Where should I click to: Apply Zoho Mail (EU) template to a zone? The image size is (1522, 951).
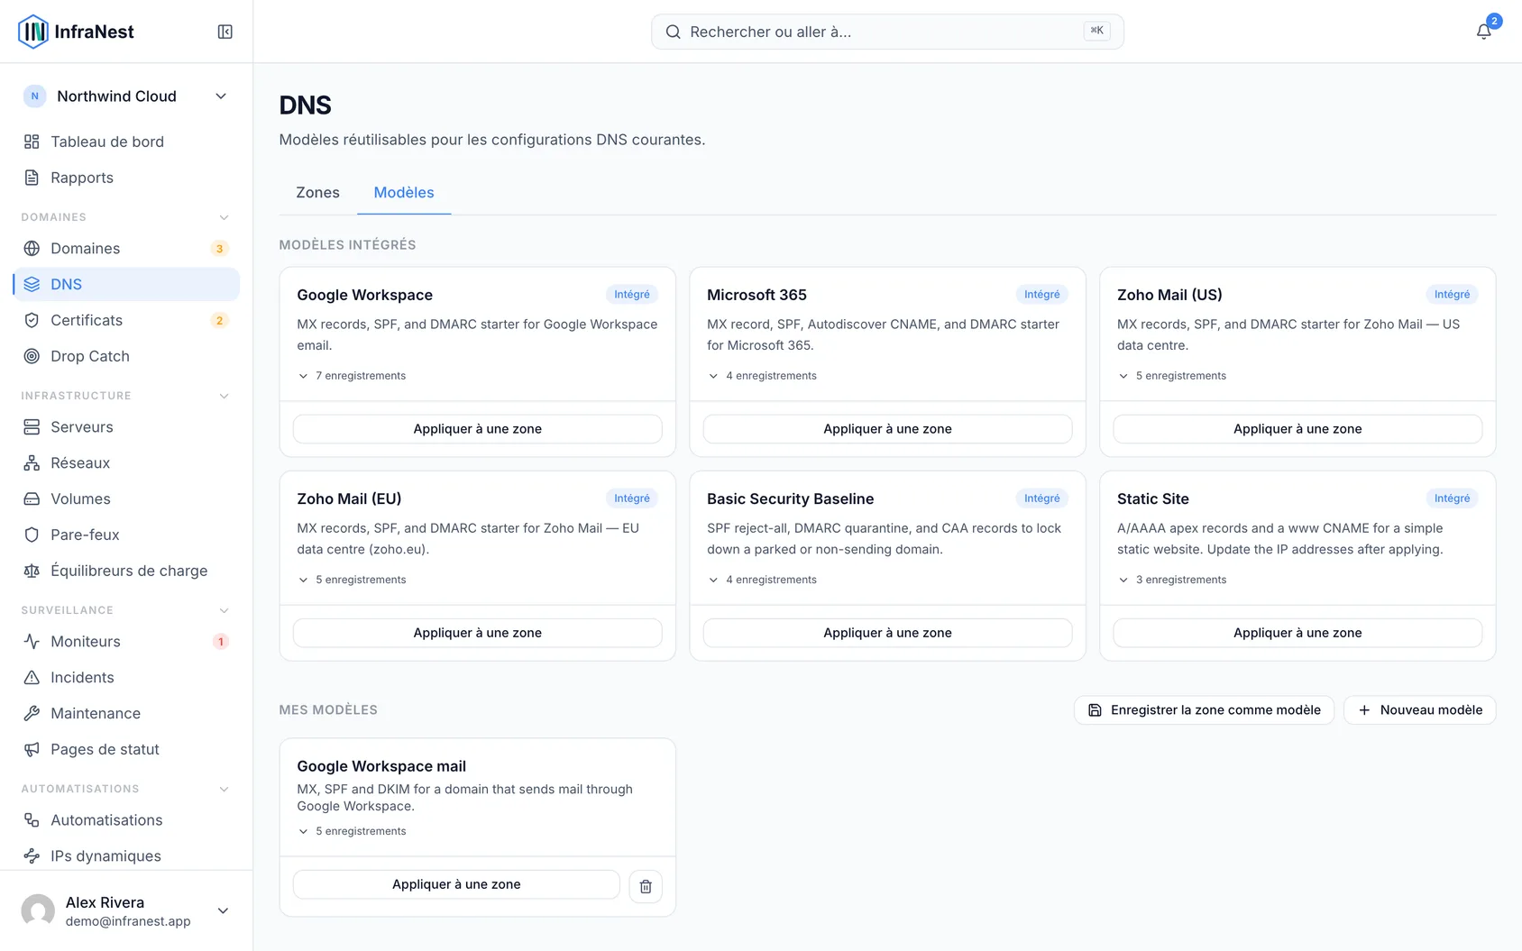pos(478,633)
